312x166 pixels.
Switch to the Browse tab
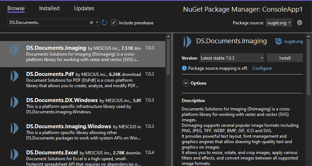click(16, 8)
